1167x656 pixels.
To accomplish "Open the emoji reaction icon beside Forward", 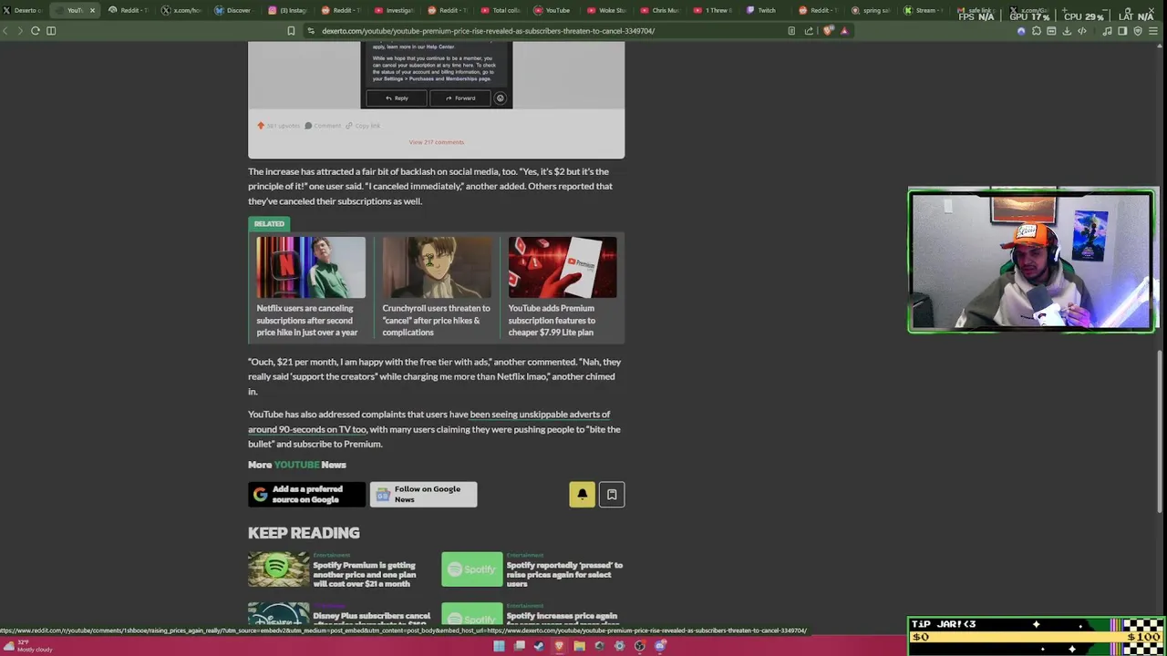I will [500, 97].
